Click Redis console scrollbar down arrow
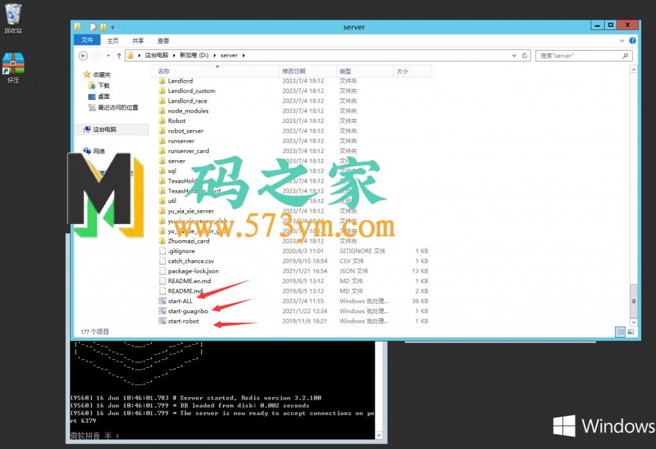This screenshot has width=656, height=449. pos(379,435)
